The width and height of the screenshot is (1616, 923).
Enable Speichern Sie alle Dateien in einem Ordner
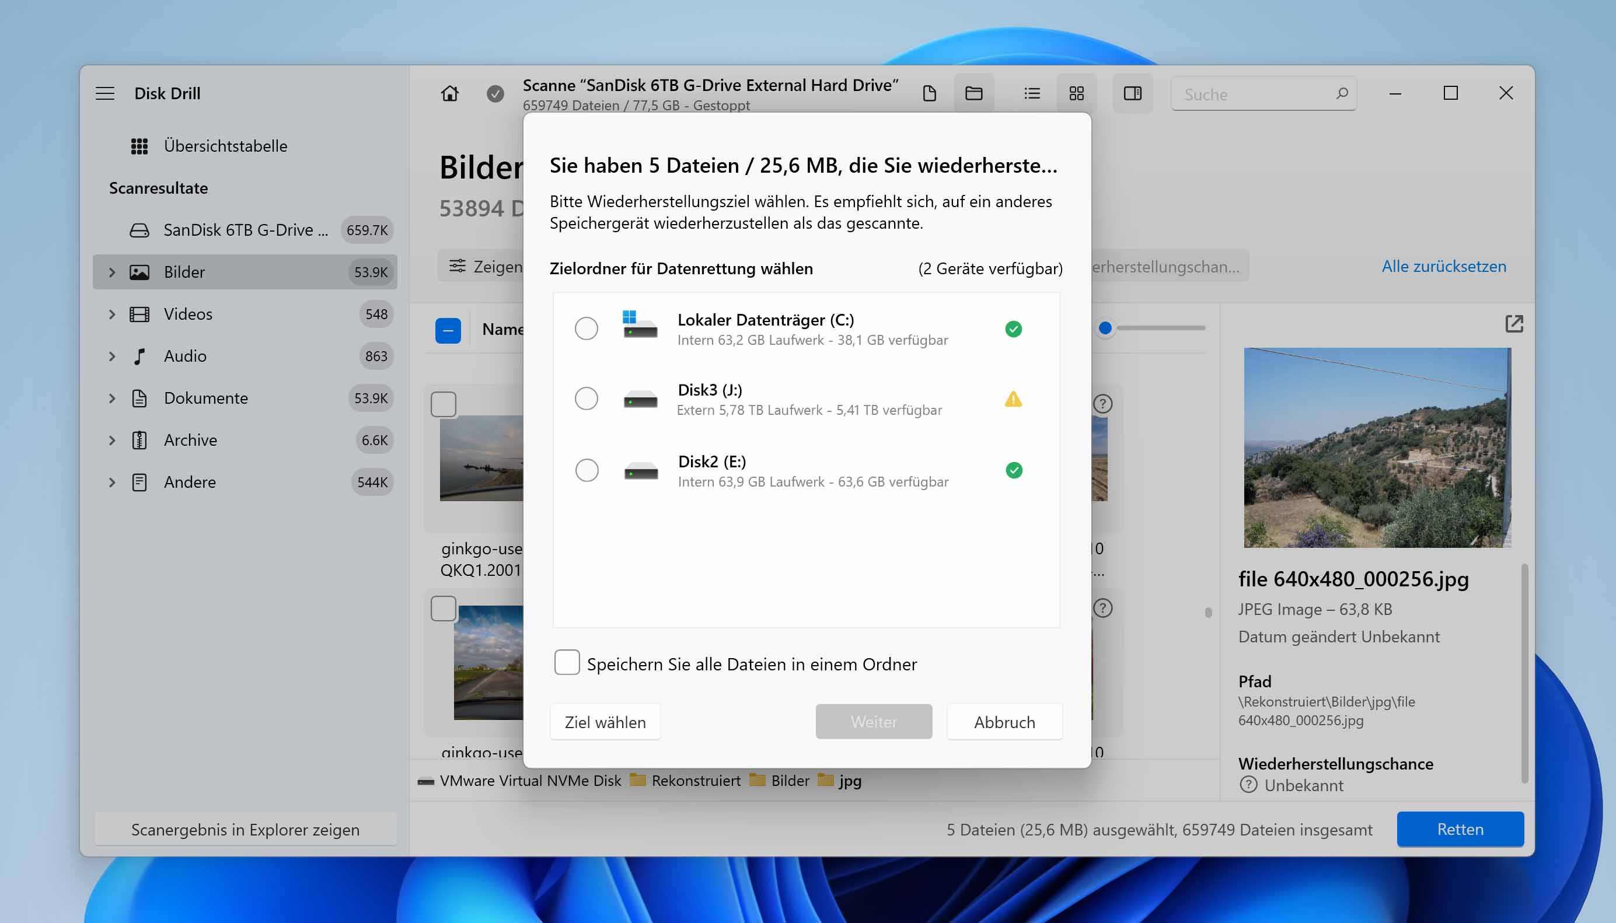pyautogui.click(x=565, y=663)
